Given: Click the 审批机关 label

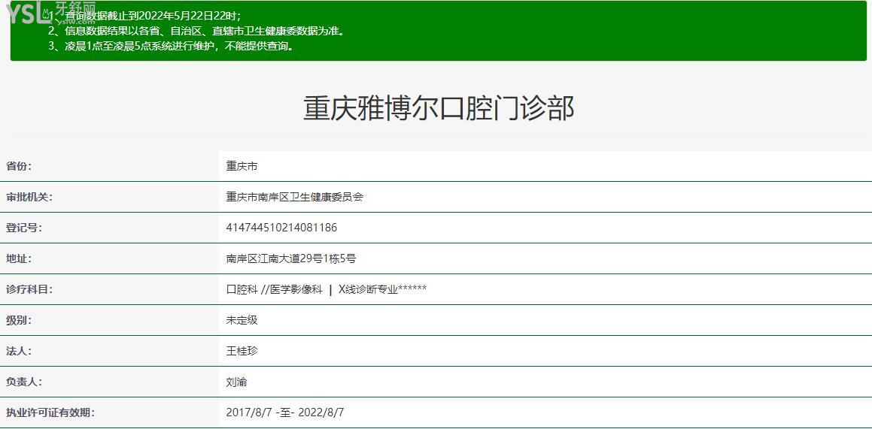Looking at the screenshot, I should tap(29, 196).
